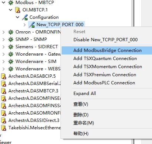Choose Add TSXQuantum Connection
Screen dimensions: 152x144
pos(105,59)
